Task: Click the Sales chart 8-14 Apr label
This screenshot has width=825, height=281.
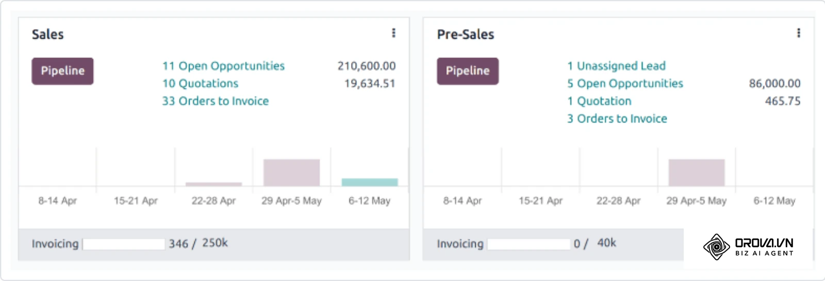Action: pos(57,201)
